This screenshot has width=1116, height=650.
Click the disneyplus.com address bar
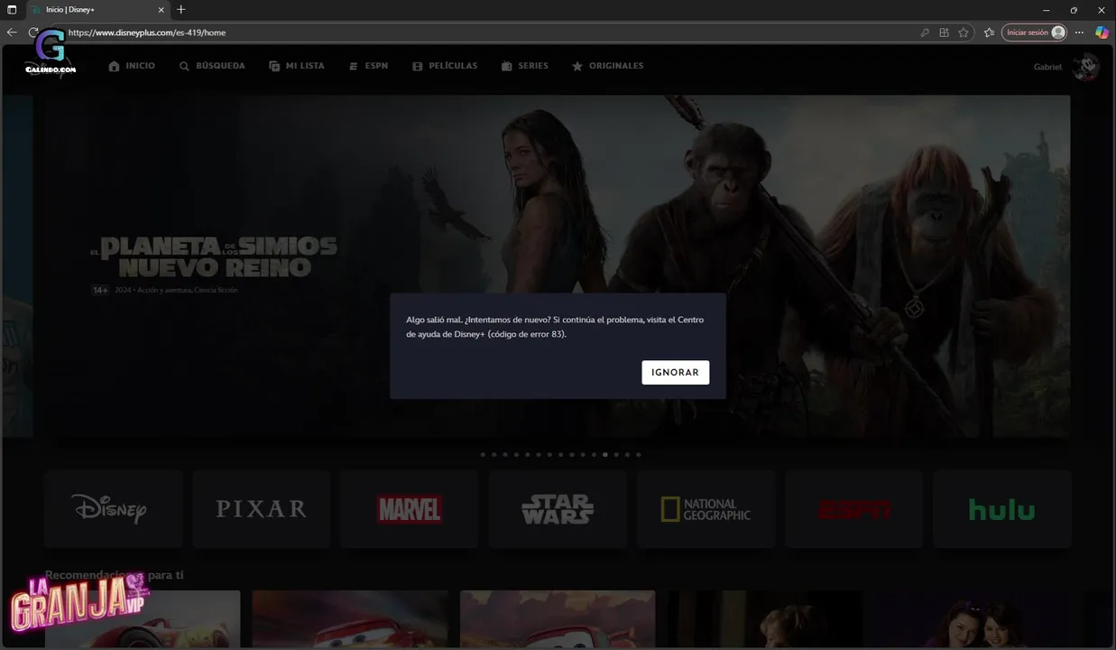[x=487, y=32]
